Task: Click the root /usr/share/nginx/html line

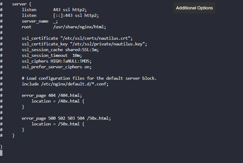Action: coord(64,27)
